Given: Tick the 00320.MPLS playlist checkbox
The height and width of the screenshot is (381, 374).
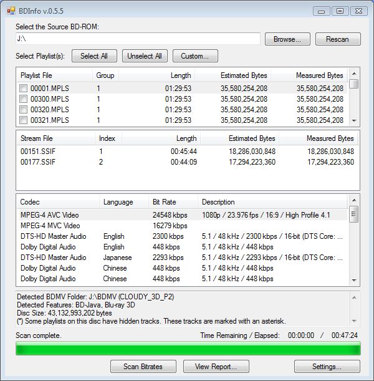Looking at the screenshot, I should pyautogui.click(x=23, y=110).
